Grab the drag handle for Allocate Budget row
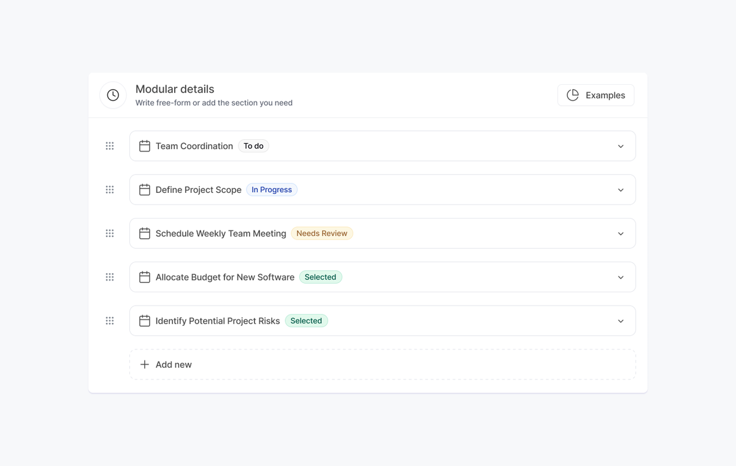 click(x=110, y=277)
